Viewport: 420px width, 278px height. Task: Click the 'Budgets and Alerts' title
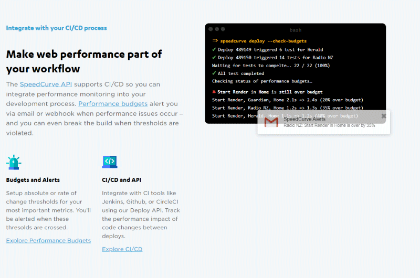[33, 180]
